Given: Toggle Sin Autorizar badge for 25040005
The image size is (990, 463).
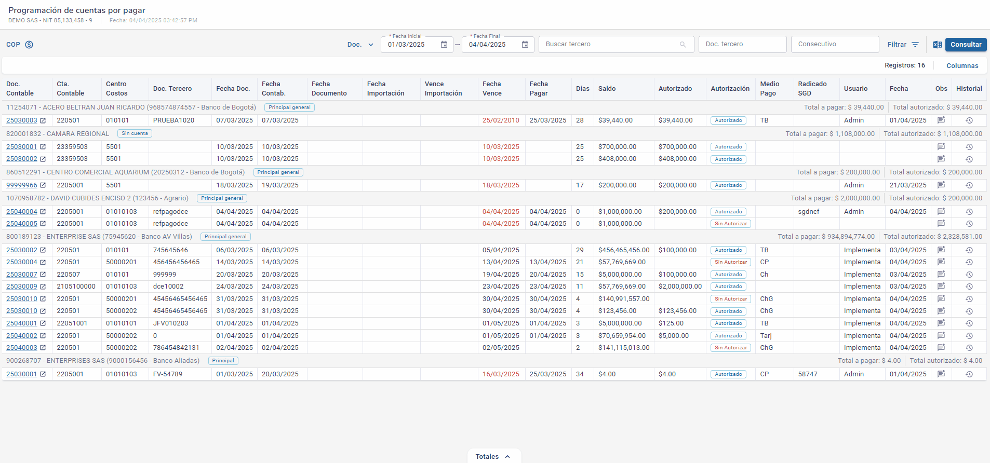Looking at the screenshot, I should [731, 224].
